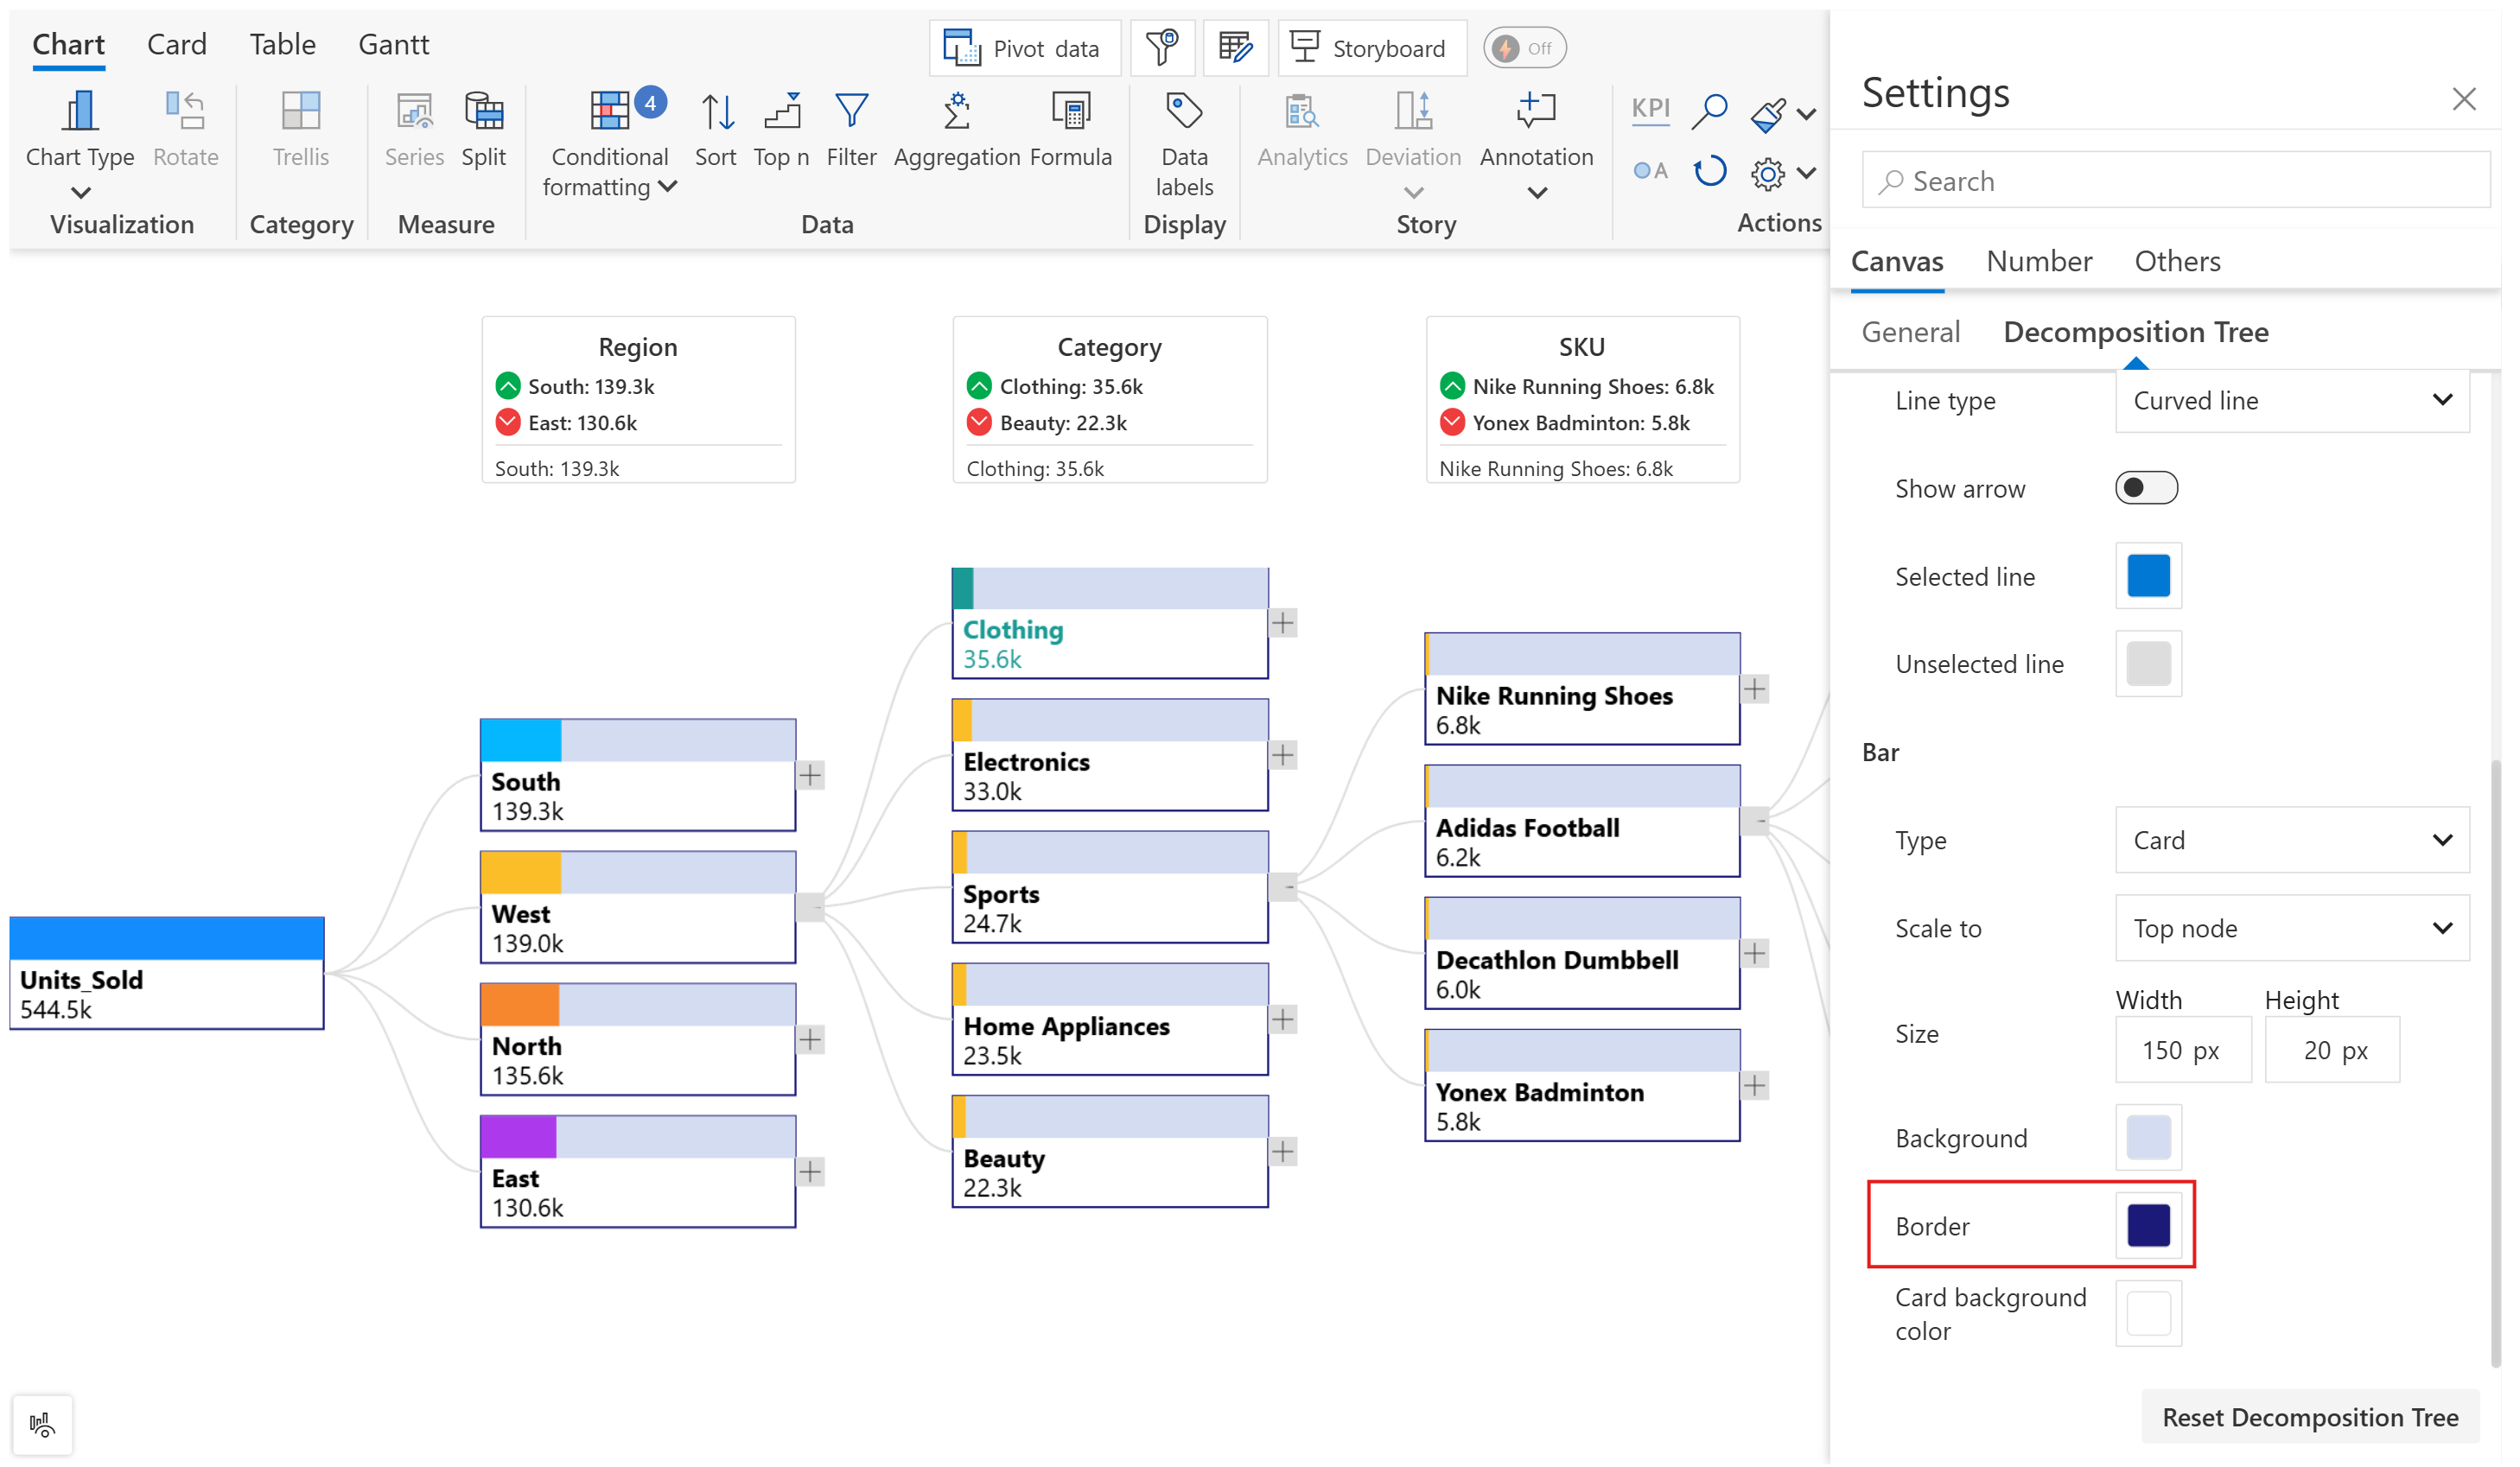Screen dimensions: 2520x1467
Task: Toggle the Off switch next to Storyboard
Action: point(1525,49)
